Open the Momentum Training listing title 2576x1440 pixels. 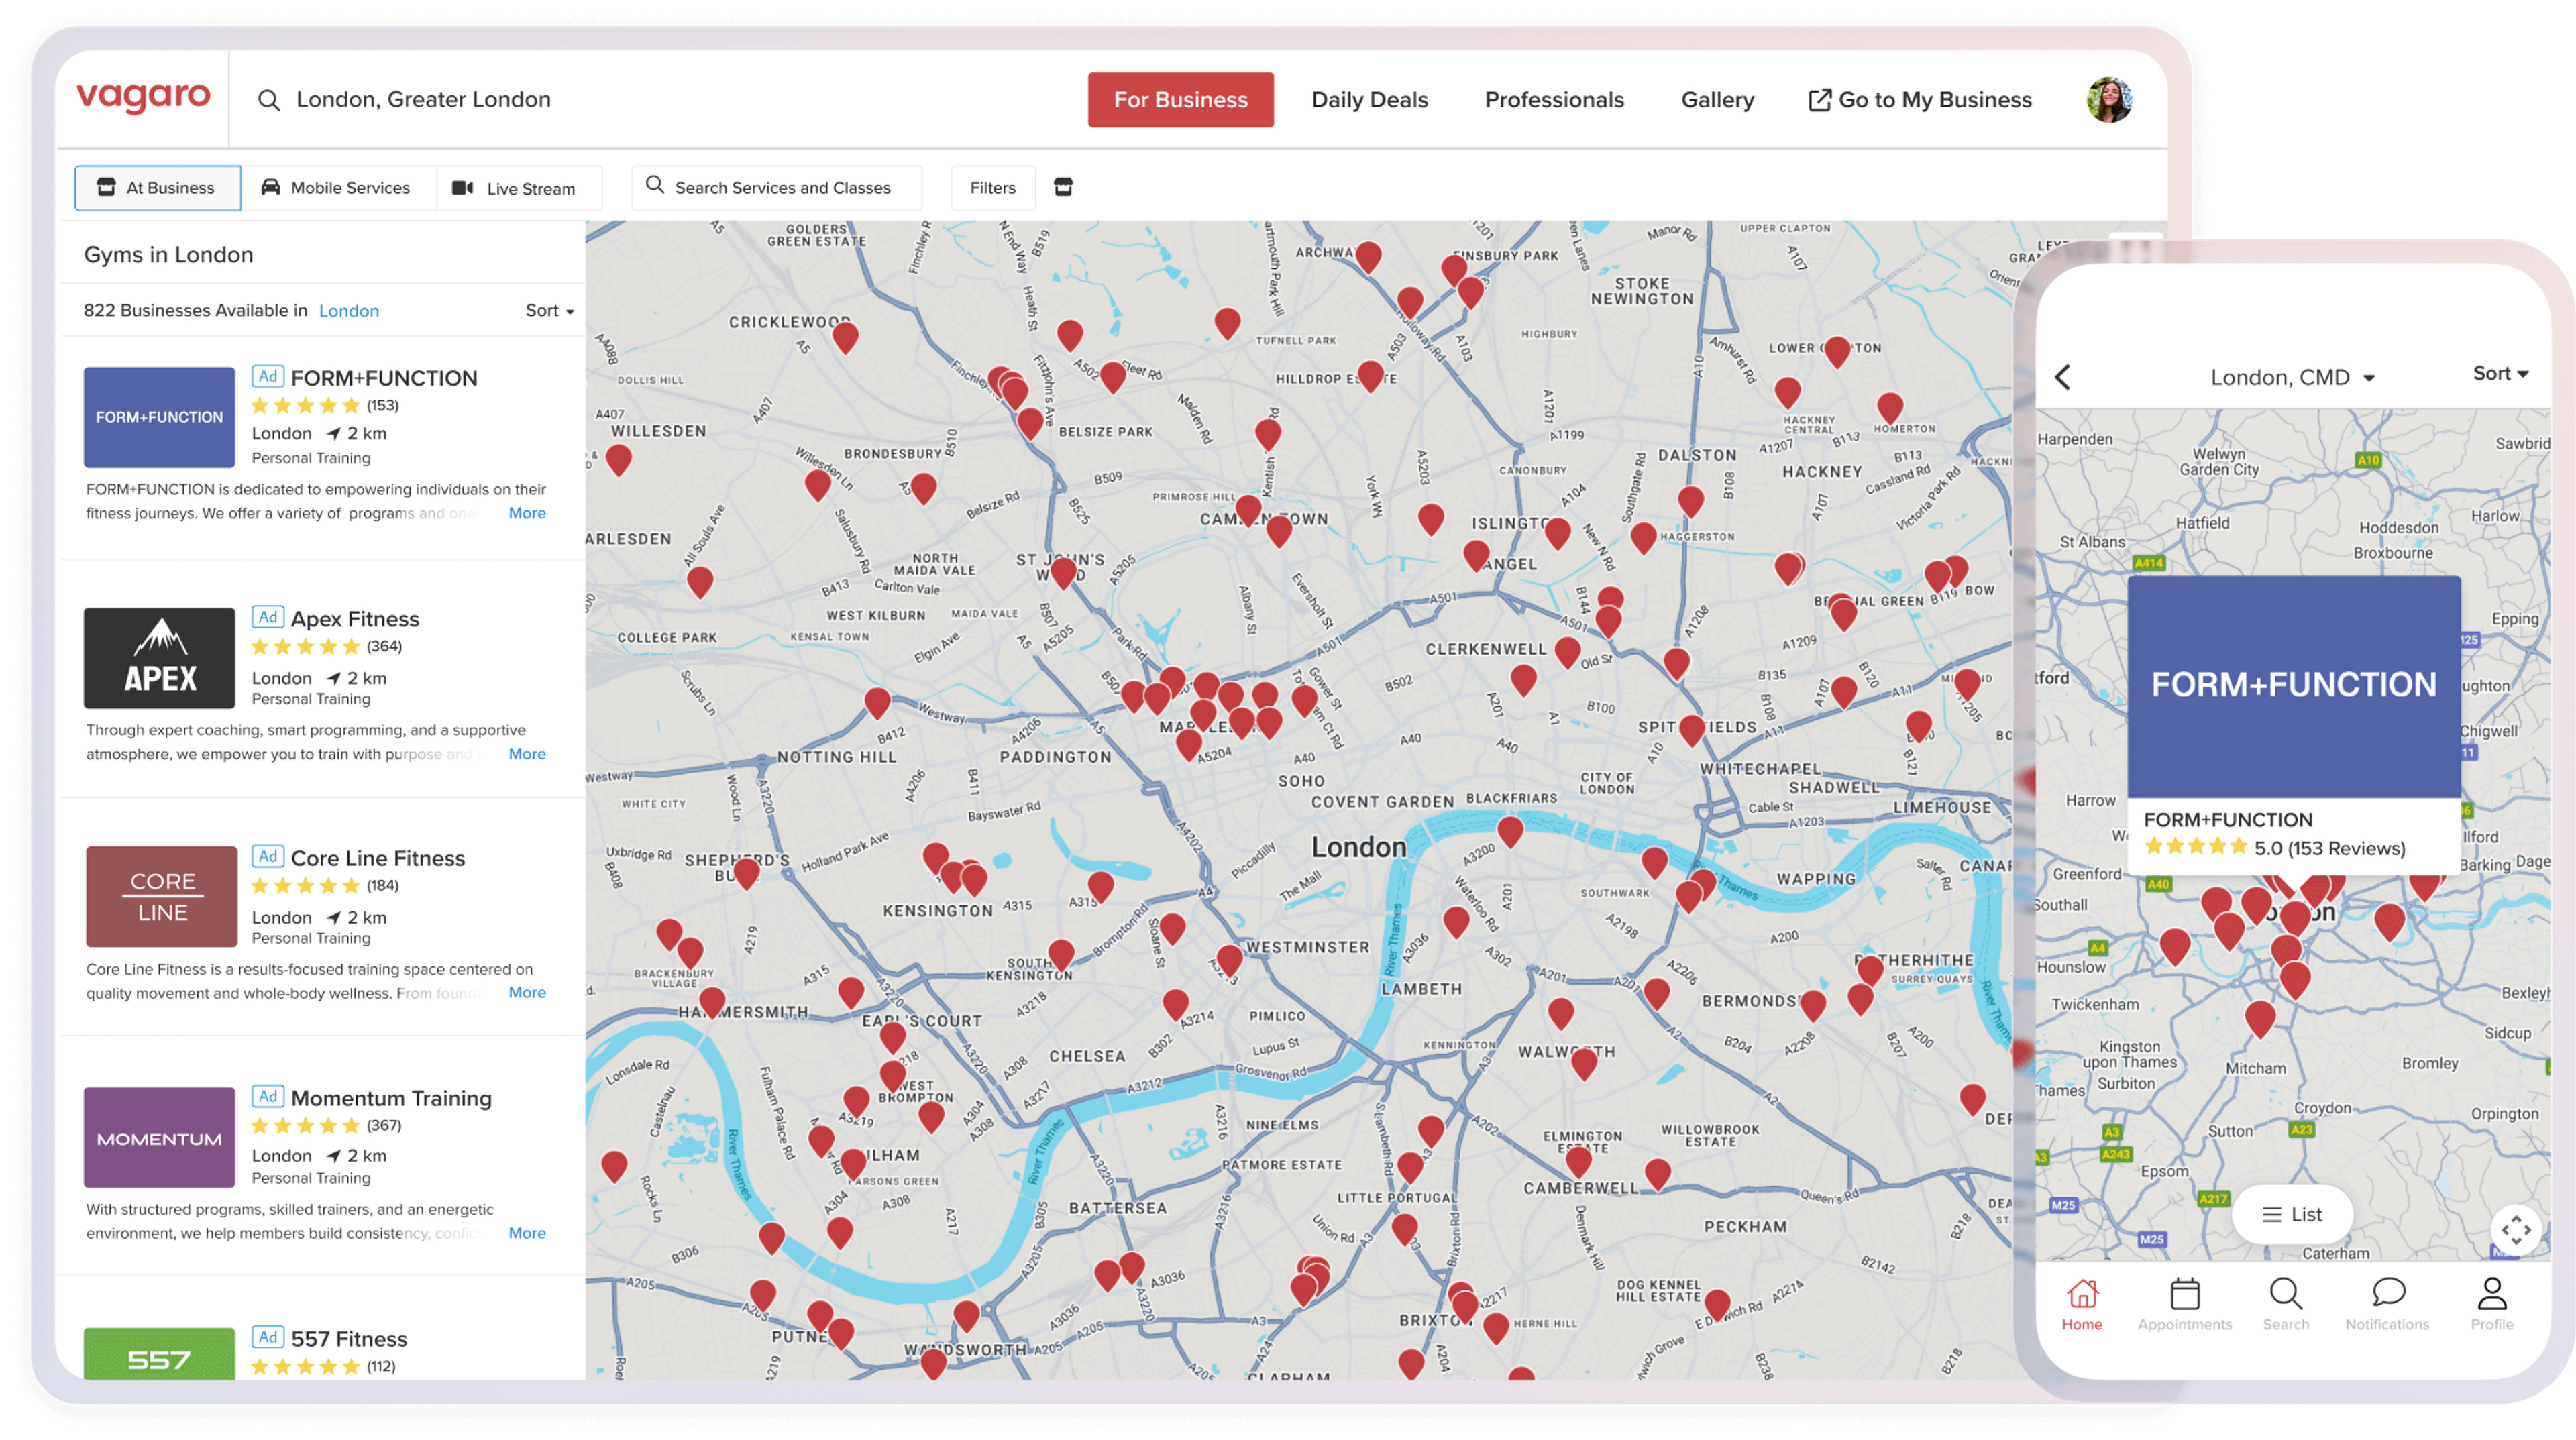pos(391,1098)
